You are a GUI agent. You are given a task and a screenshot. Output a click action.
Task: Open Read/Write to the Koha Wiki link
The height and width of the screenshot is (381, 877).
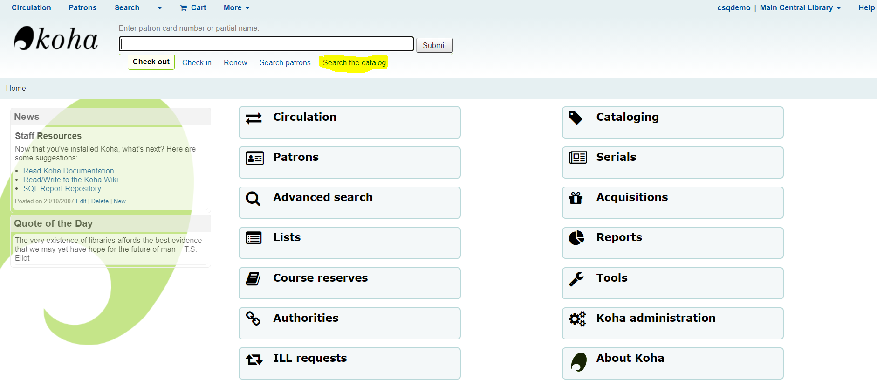tap(70, 180)
